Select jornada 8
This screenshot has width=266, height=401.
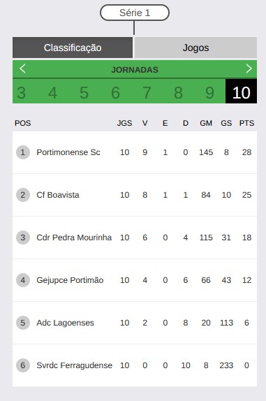pyautogui.click(x=178, y=93)
